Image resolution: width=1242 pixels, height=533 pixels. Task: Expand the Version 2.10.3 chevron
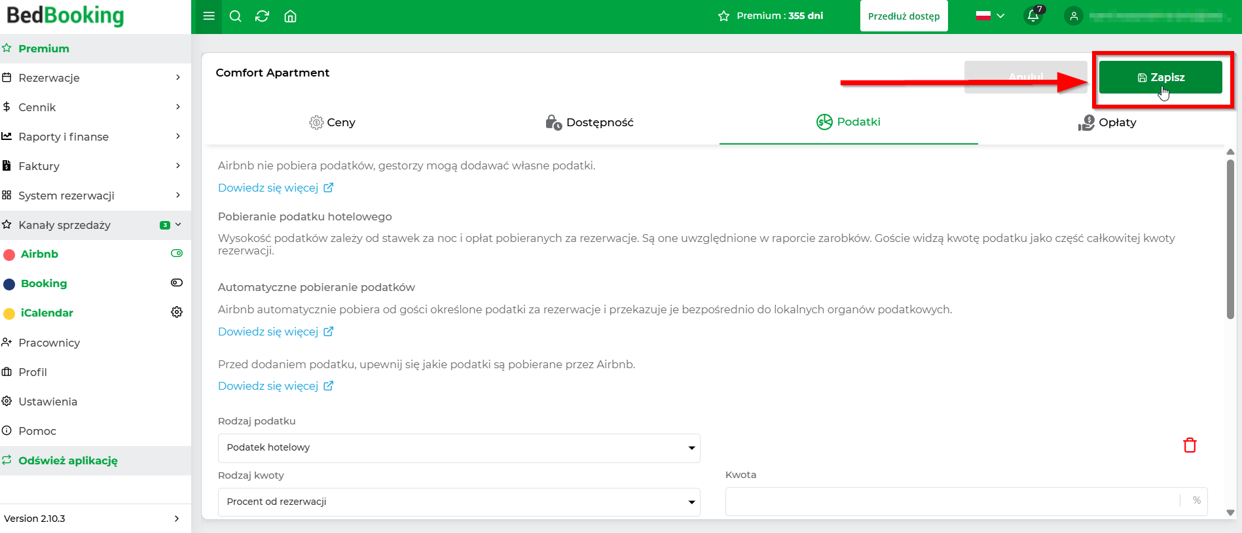point(177,519)
